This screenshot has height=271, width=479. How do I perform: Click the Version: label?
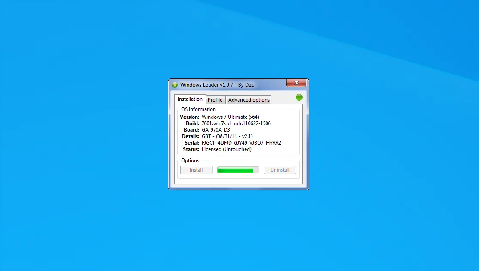coord(189,117)
